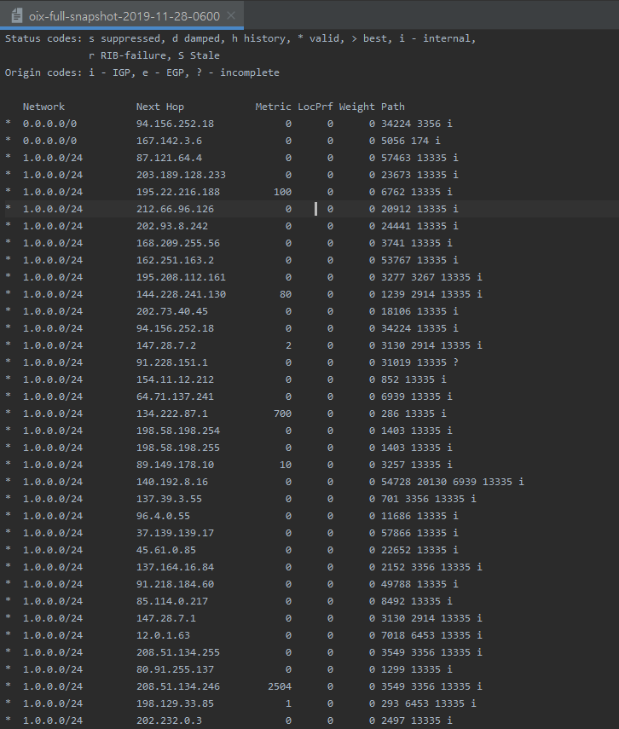Click metric value 700
Screen dimensions: 619x729
(x=282, y=414)
